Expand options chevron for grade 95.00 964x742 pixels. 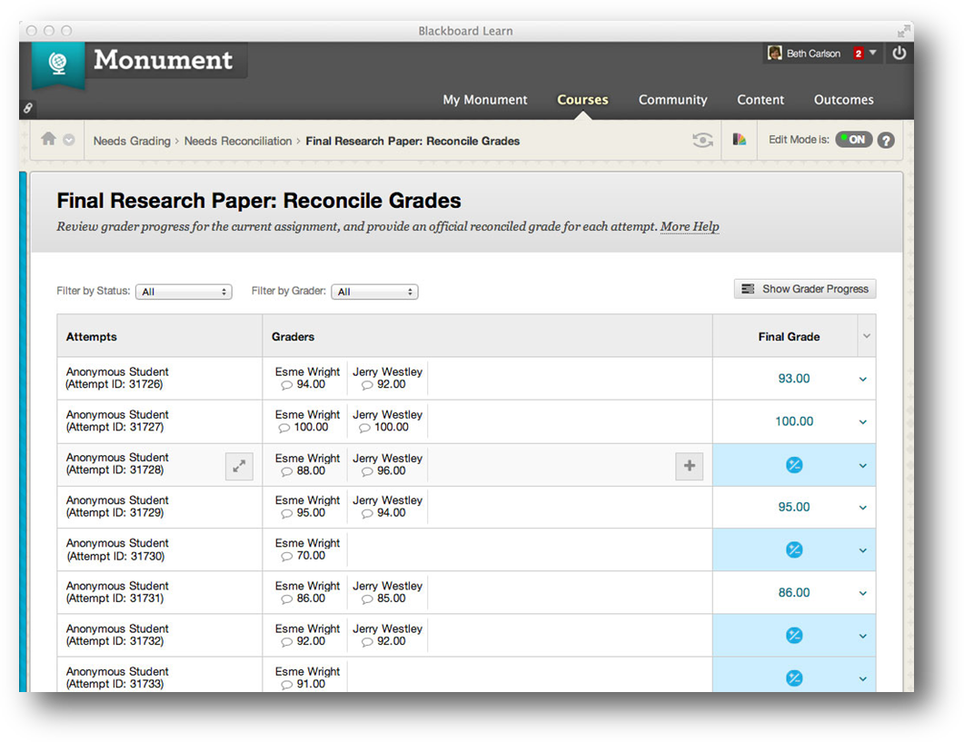tap(862, 508)
